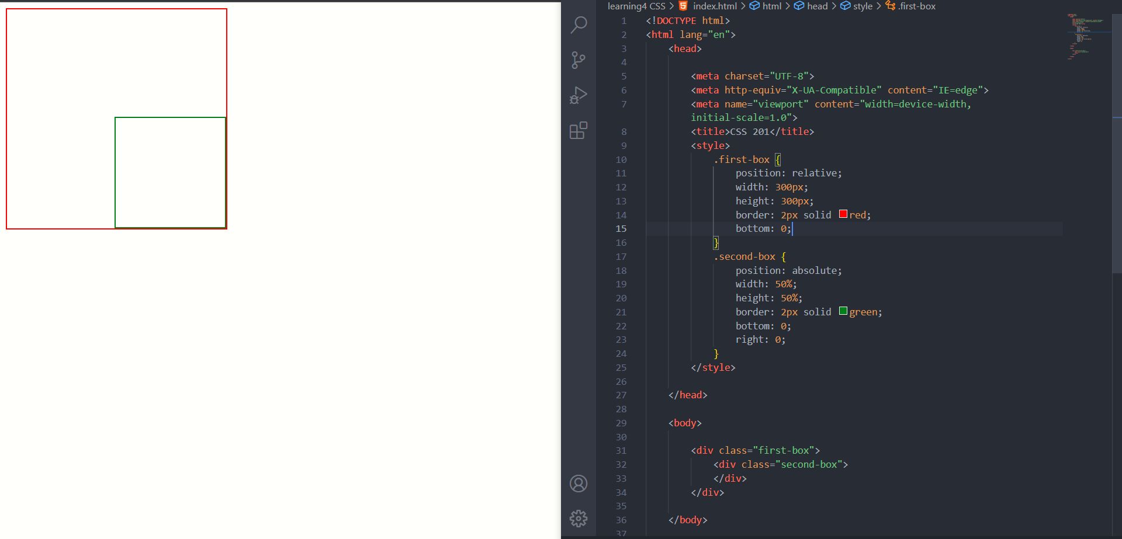
Task: Click the opening '<body>' tag
Action: [x=685, y=423]
